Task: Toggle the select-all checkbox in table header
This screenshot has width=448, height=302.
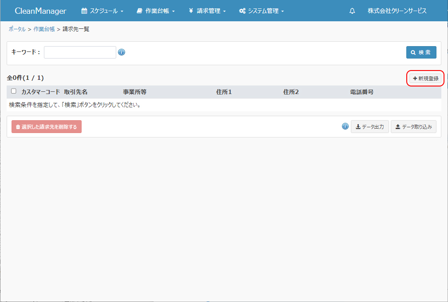Action: pyautogui.click(x=14, y=91)
